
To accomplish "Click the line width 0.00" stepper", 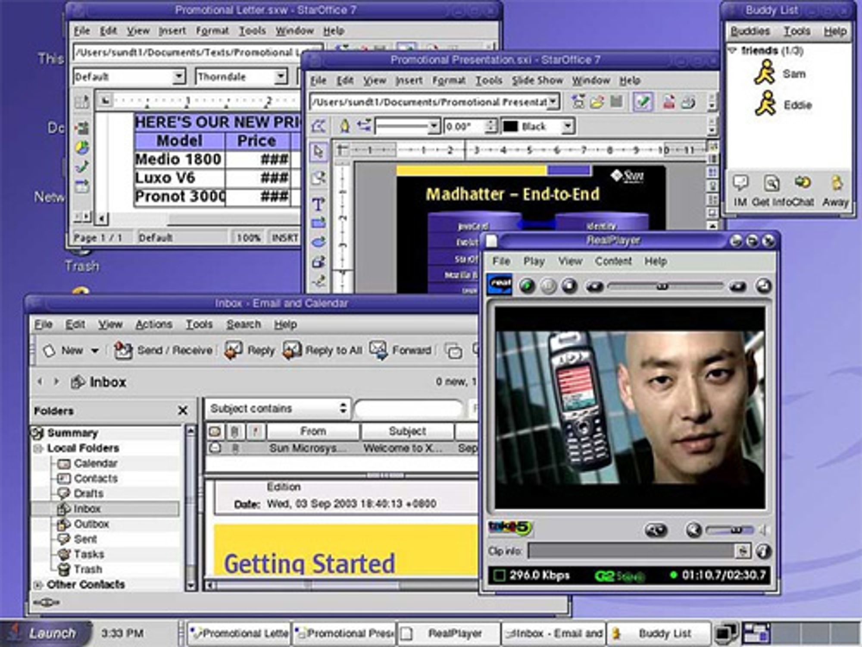I will coord(490,126).
